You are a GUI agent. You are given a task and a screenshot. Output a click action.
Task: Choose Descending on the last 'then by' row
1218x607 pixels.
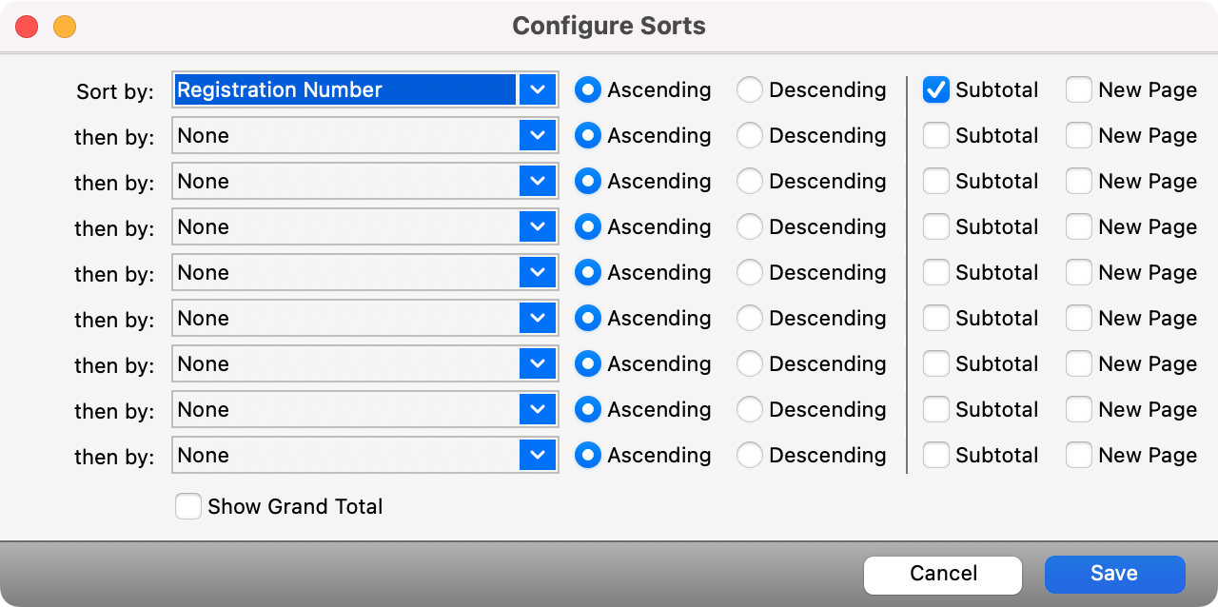click(x=750, y=455)
